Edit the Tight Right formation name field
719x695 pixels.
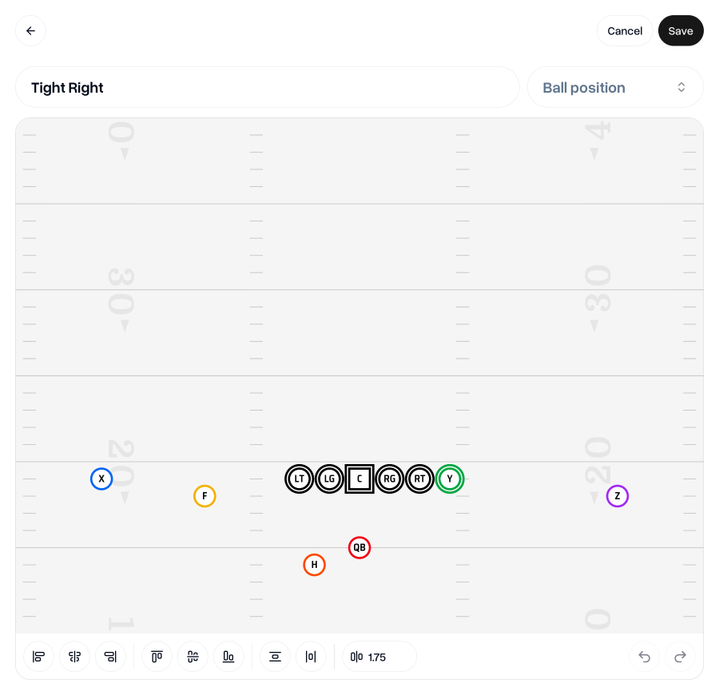click(x=268, y=88)
